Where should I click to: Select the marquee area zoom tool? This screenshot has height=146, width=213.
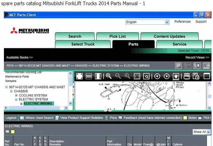click(x=137, y=76)
